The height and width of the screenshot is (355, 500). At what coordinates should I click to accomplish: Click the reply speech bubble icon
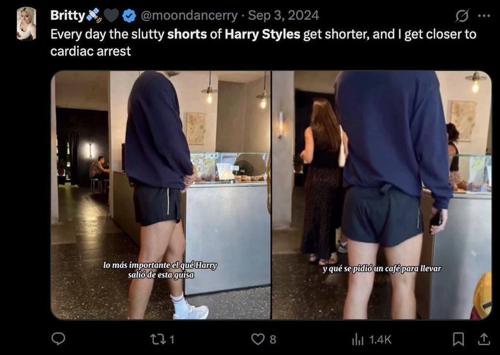(58, 339)
